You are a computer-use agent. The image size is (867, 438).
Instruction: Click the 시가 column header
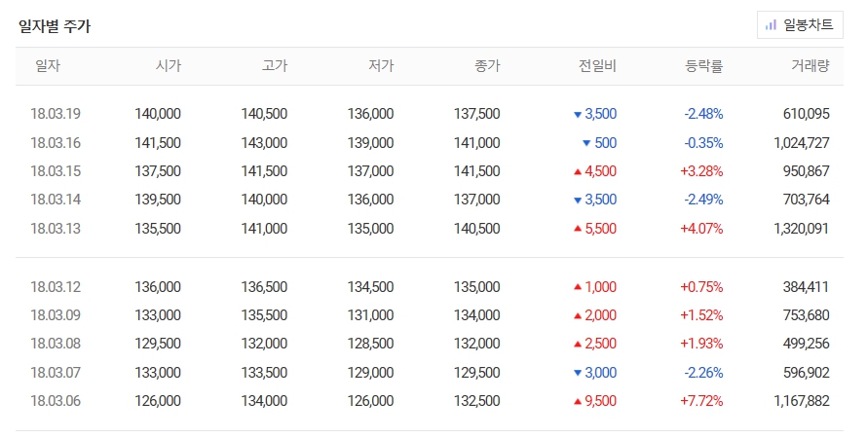(169, 66)
